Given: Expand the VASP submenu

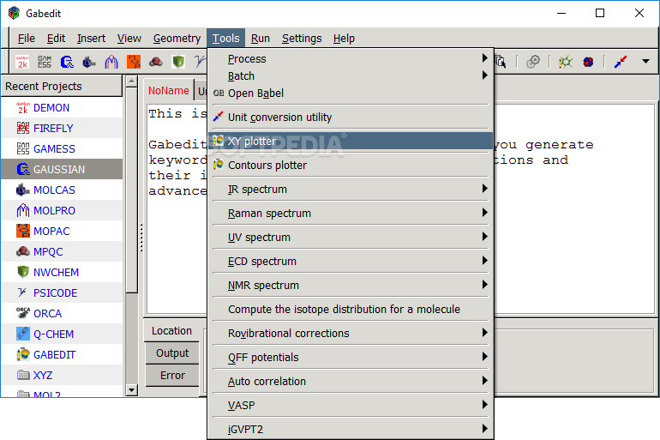Looking at the screenshot, I should click(351, 405).
